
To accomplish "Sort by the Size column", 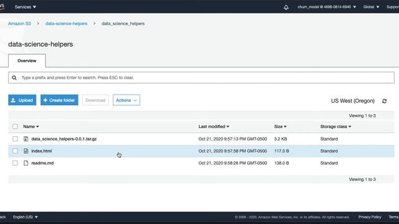I will [x=280, y=126].
